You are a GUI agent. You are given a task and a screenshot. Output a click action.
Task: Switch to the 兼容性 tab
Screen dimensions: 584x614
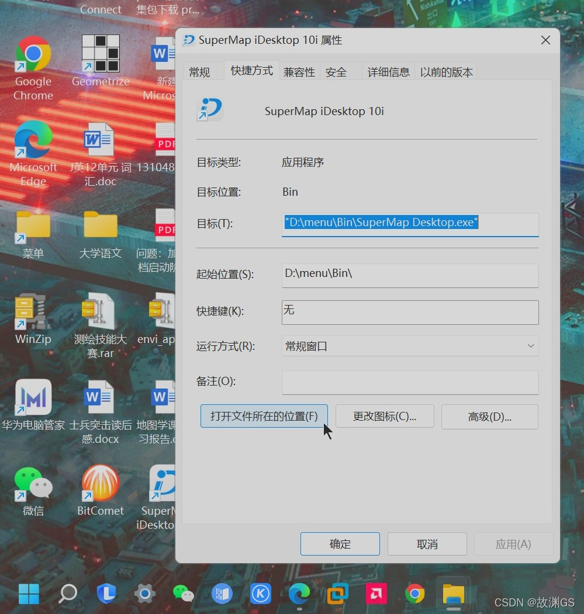click(x=299, y=72)
